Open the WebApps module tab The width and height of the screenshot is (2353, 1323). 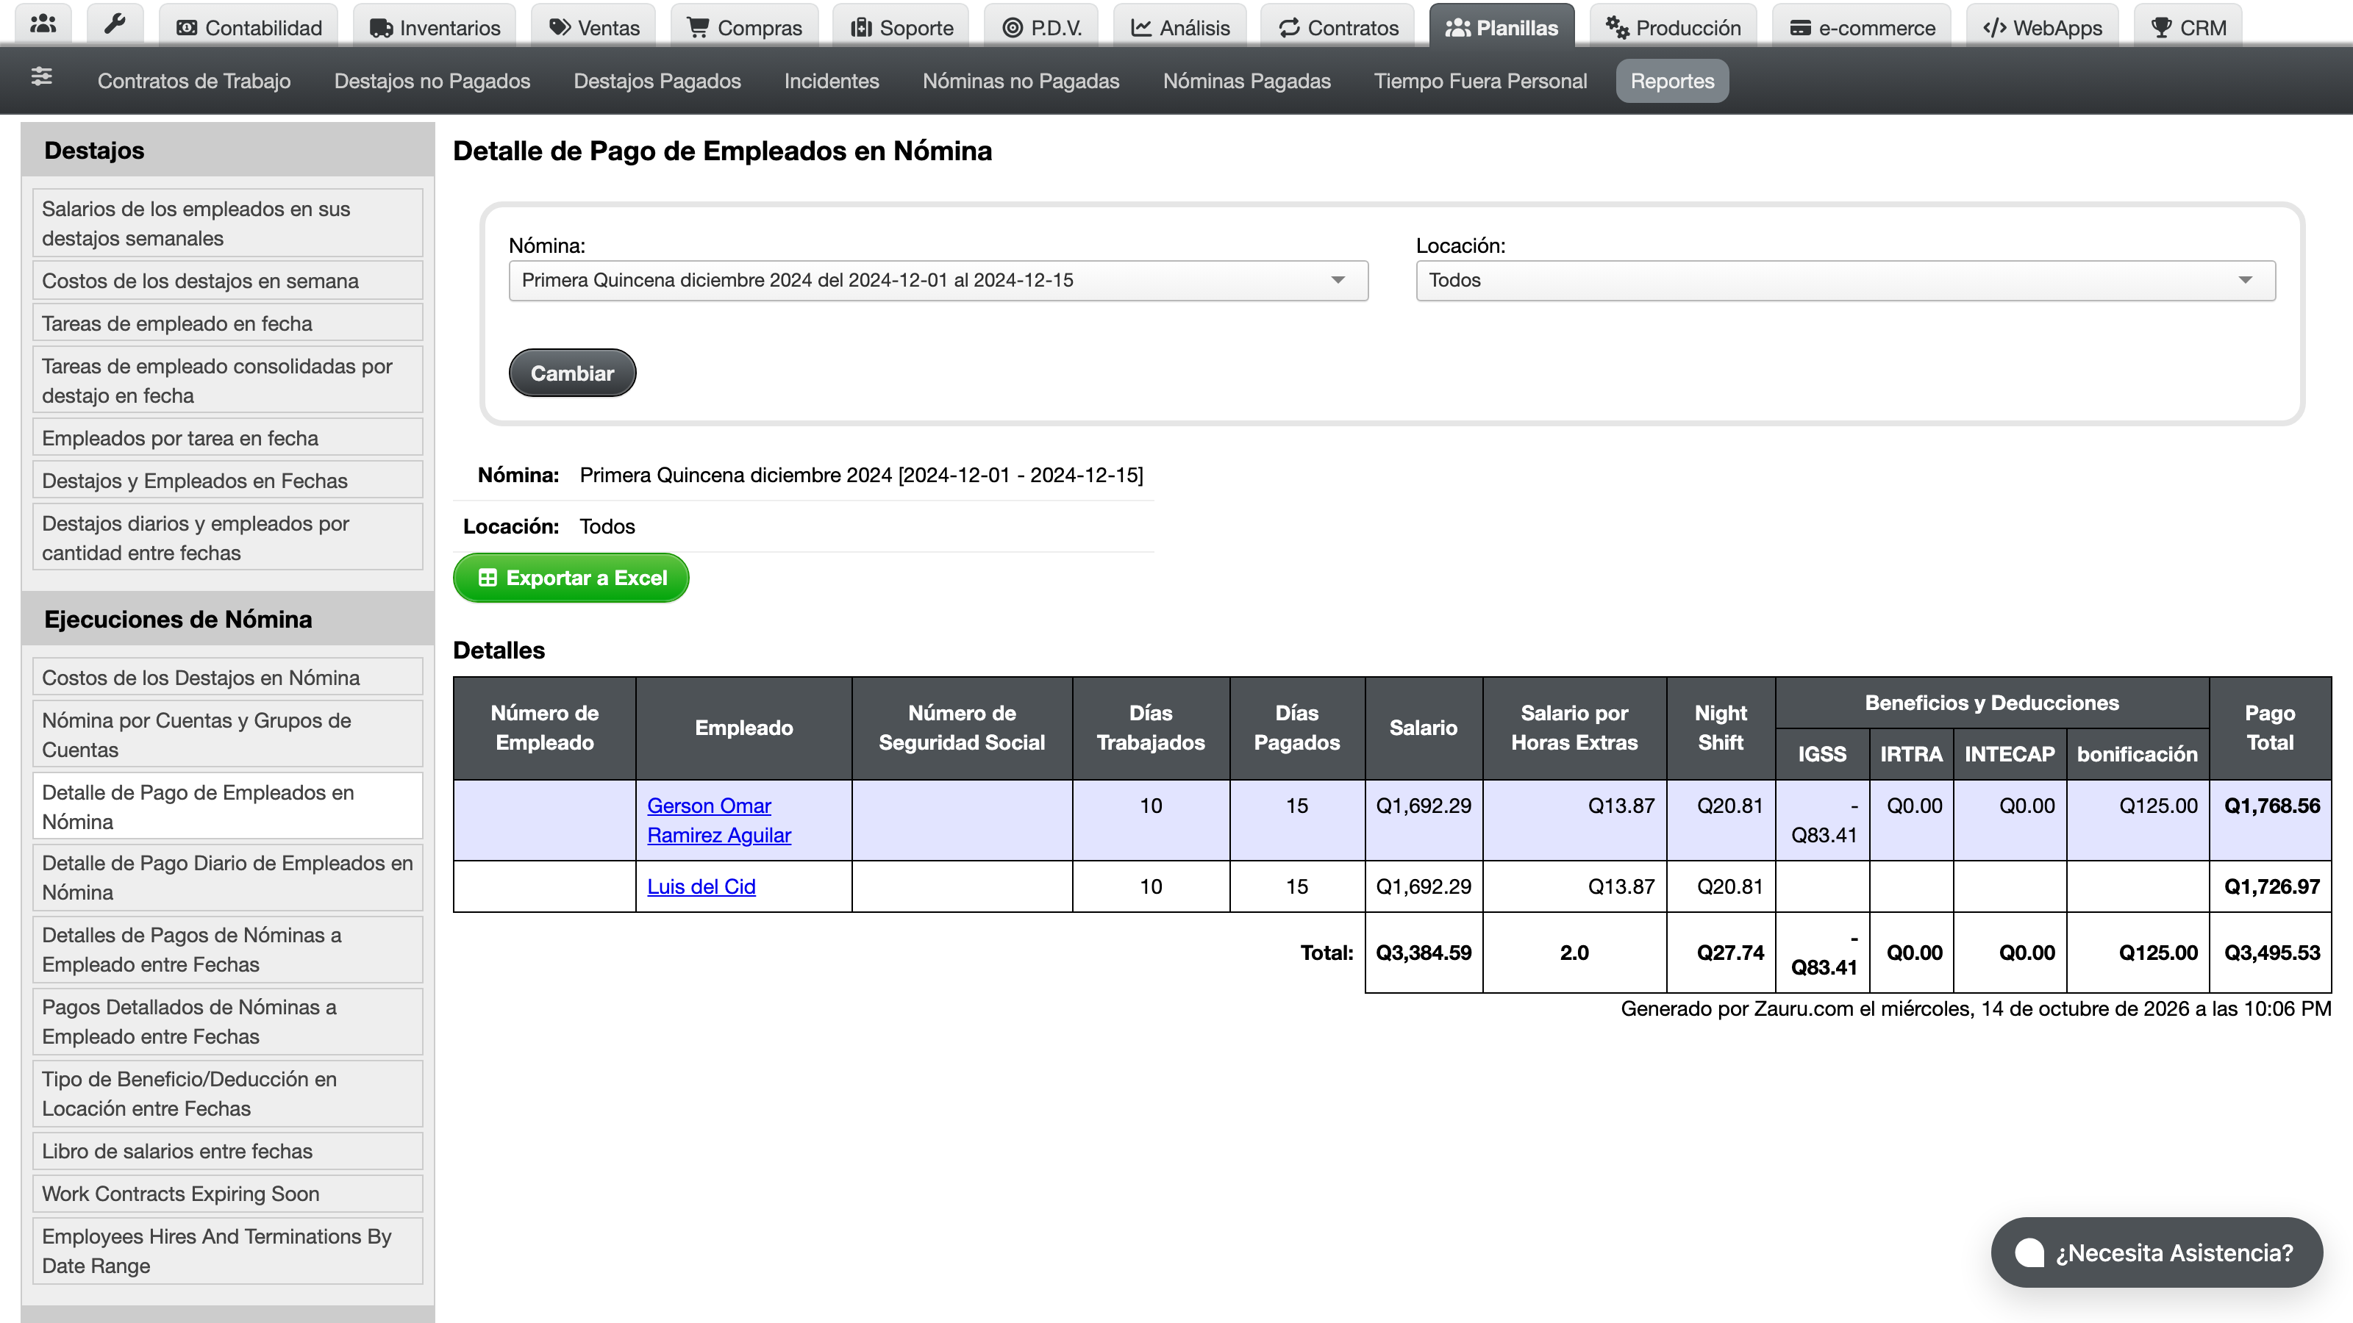[2043, 27]
